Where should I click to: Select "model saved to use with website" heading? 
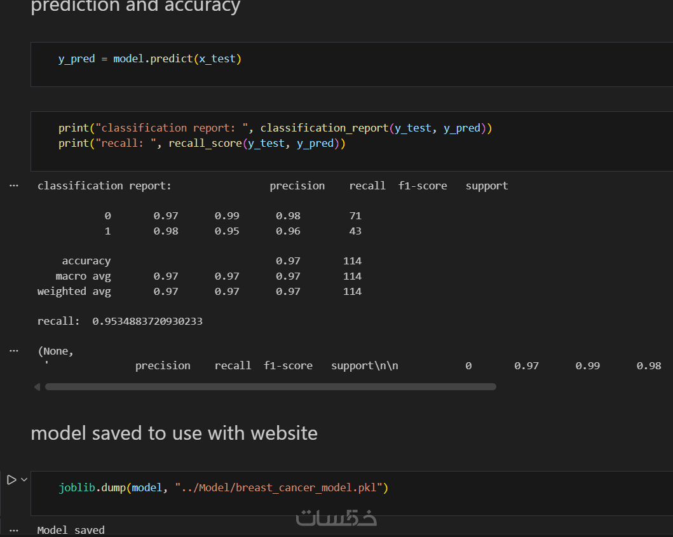coord(174,433)
